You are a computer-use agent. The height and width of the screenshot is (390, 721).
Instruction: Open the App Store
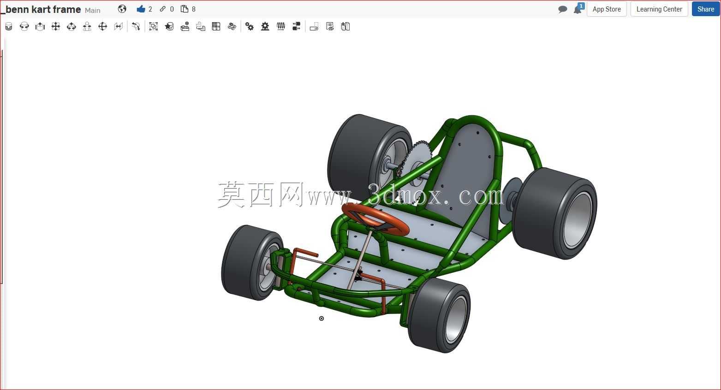coord(607,9)
